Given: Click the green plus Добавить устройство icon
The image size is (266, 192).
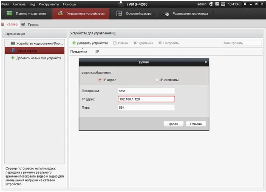Looking at the screenshot, I should pyautogui.click(x=74, y=43).
